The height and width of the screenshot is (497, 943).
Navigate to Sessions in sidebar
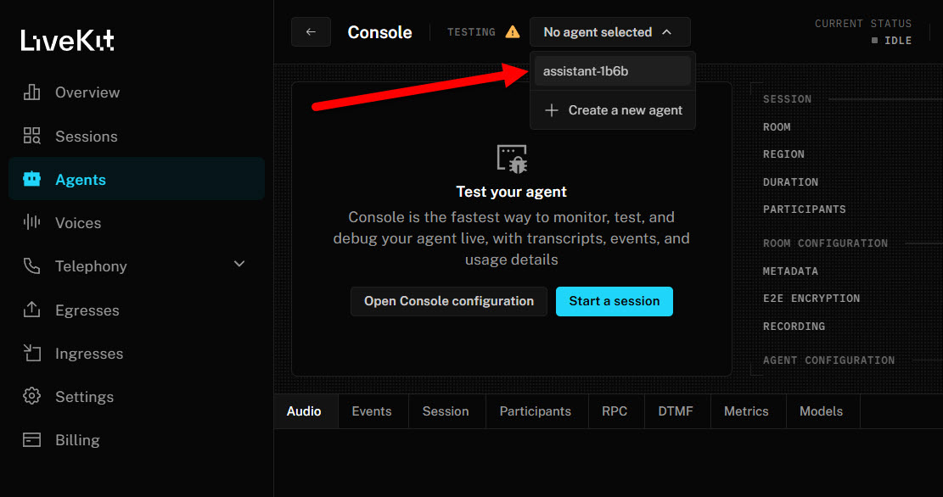(x=137, y=136)
